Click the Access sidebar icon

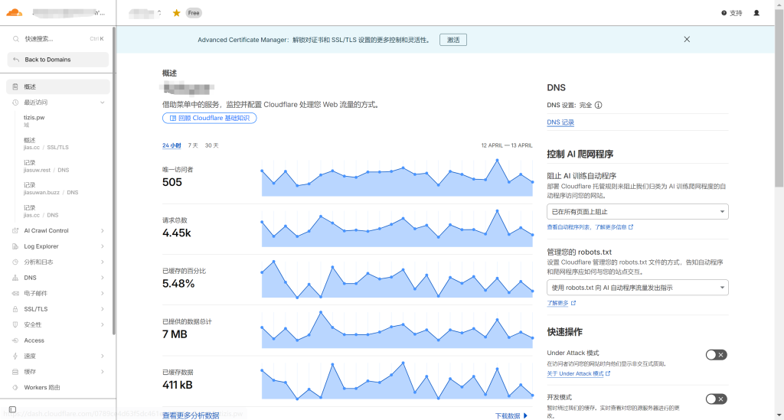[x=15, y=340]
